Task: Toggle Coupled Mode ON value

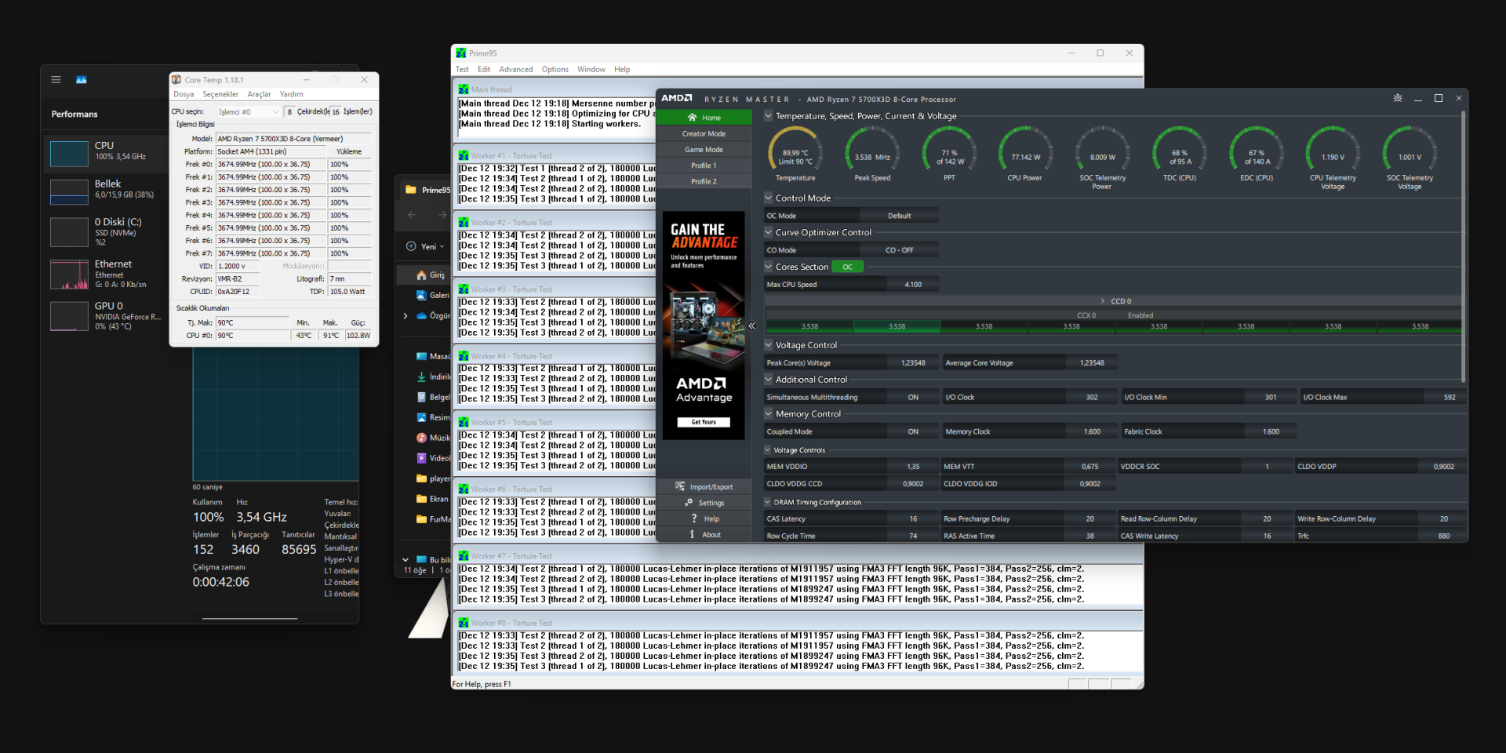Action: click(x=913, y=431)
